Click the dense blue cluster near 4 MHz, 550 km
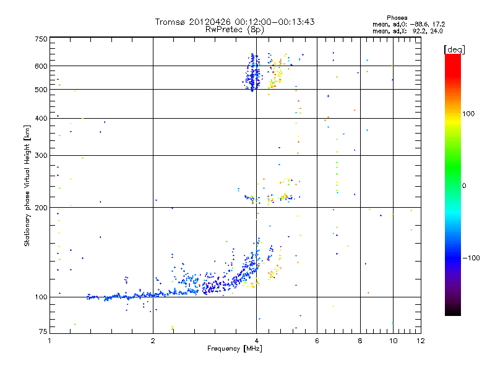Viewport: 495px width, 371px height. (x=252, y=72)
